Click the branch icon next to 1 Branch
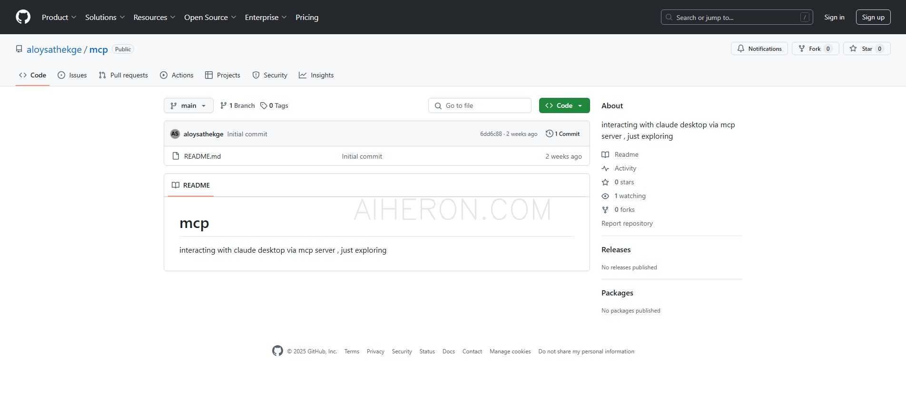The width and height of the screenshot is (906, 418). (x=224, y=105)
